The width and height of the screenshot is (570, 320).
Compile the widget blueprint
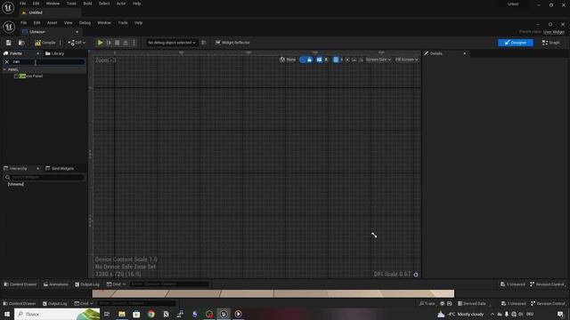pos(45,43)
